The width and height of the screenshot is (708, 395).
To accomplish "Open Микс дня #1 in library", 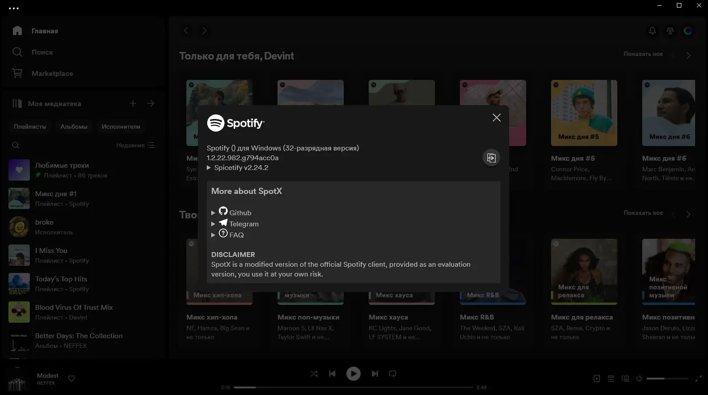I will (84, 198).
